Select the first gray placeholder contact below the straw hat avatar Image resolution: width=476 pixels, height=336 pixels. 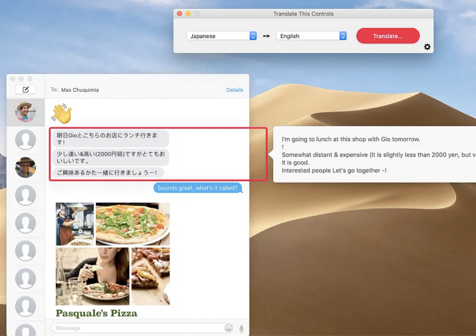pos(26,140)
